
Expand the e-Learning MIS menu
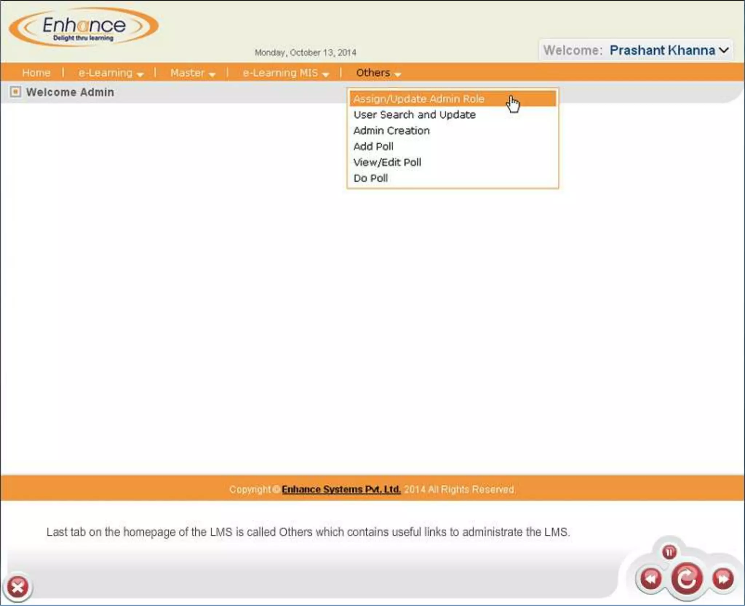286,73
